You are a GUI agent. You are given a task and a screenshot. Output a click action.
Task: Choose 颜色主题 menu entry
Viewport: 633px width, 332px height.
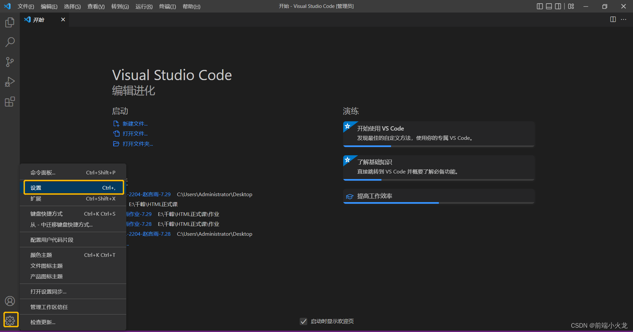pyautogui.click(x=73, y=255)
